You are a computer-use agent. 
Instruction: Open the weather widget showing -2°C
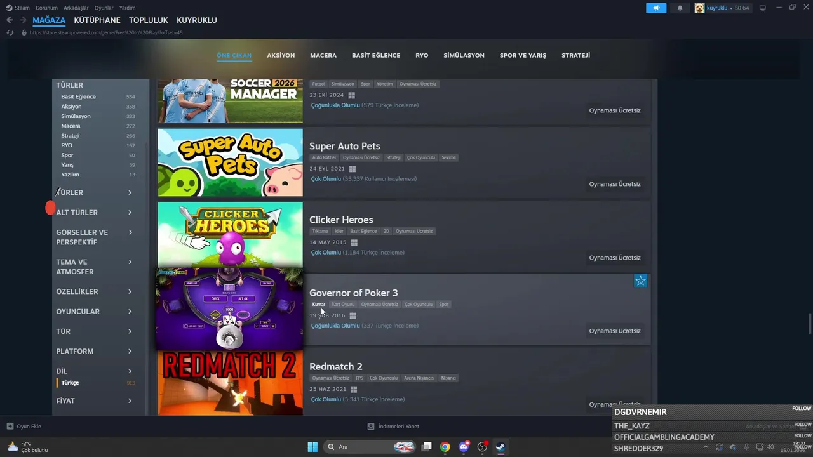pyautogui.click(x=27, y=447)
